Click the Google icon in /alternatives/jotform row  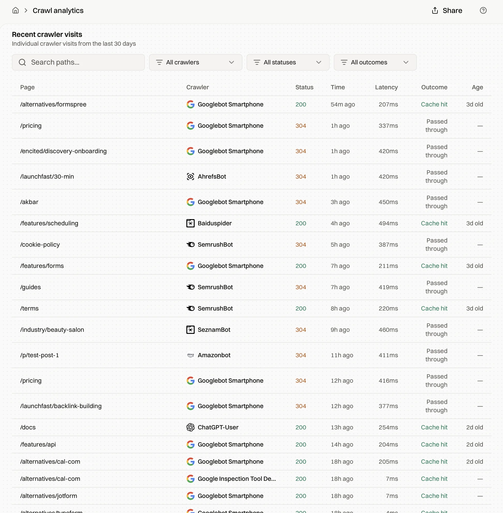(x=190, y=496)
